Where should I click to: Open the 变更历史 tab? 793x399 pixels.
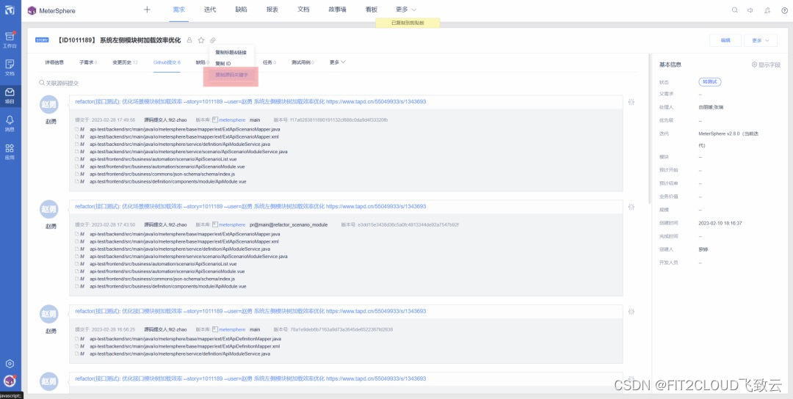tap(125, 62)
